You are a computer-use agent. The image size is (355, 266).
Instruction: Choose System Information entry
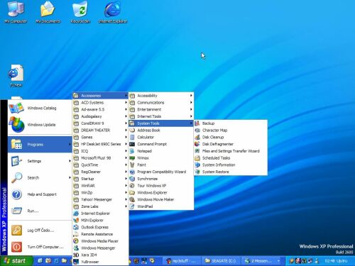click(231, 165)
